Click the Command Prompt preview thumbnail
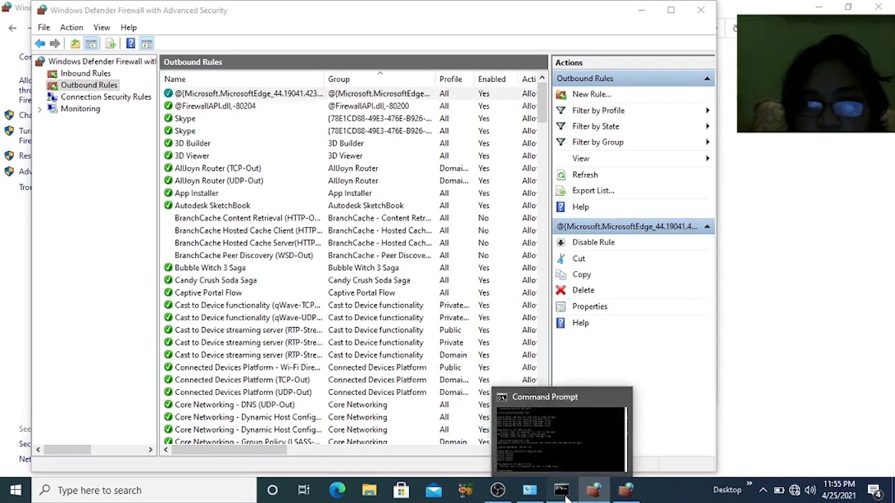895x503 pixels. pyautogui.click(x=561, y=440)
